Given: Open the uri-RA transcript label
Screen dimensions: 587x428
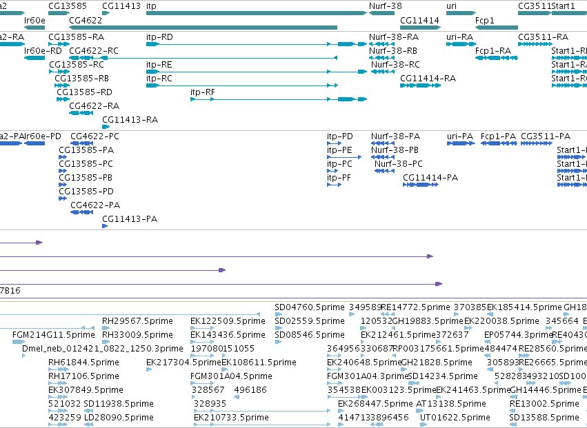Looking at the screenshot, I should 459,37.
